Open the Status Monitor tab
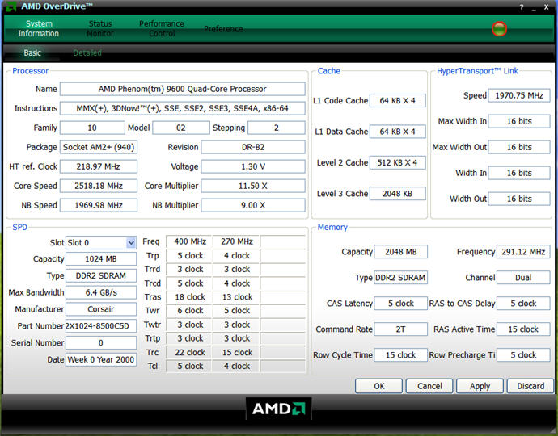Viewport: 558px width, 436px height. 100,28
